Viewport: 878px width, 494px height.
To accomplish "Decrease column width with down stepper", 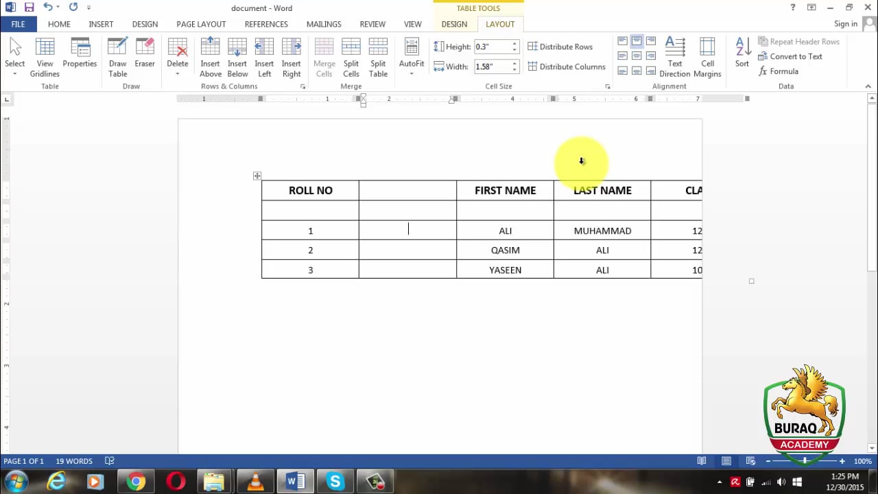I will click(x=514, y=70).
